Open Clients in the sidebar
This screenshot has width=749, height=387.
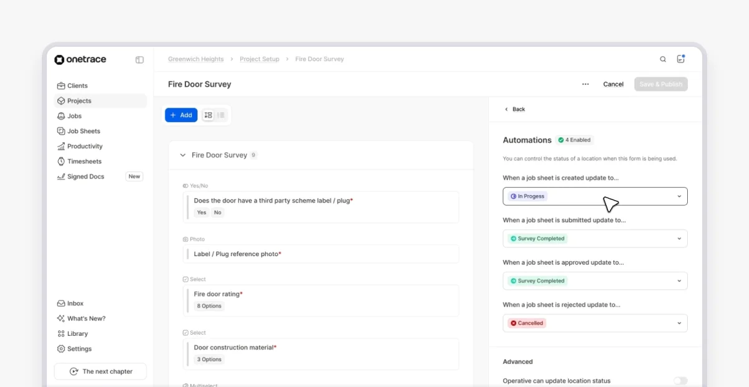point(100,86)
